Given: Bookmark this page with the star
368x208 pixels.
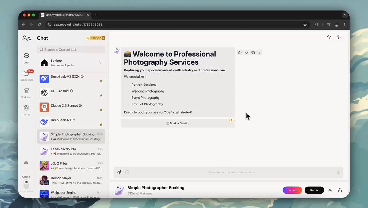Looking at the screenshot, I should tap(305, 25).
